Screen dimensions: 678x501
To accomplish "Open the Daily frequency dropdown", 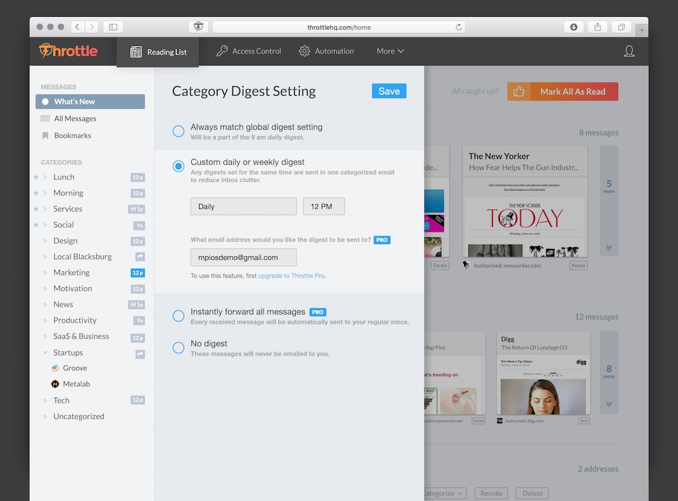I will pyautogui.click(x=243, y=206).
